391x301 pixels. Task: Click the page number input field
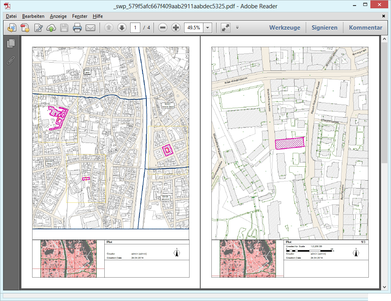coord(135,28)
